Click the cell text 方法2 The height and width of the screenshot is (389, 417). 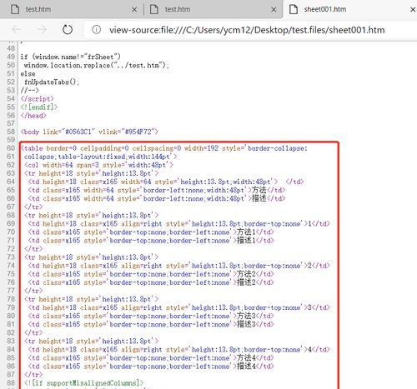tap(246, 274)
